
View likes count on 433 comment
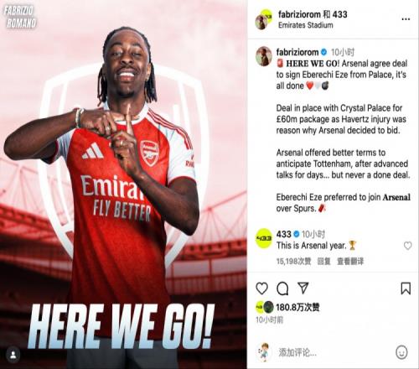[293, 262]
